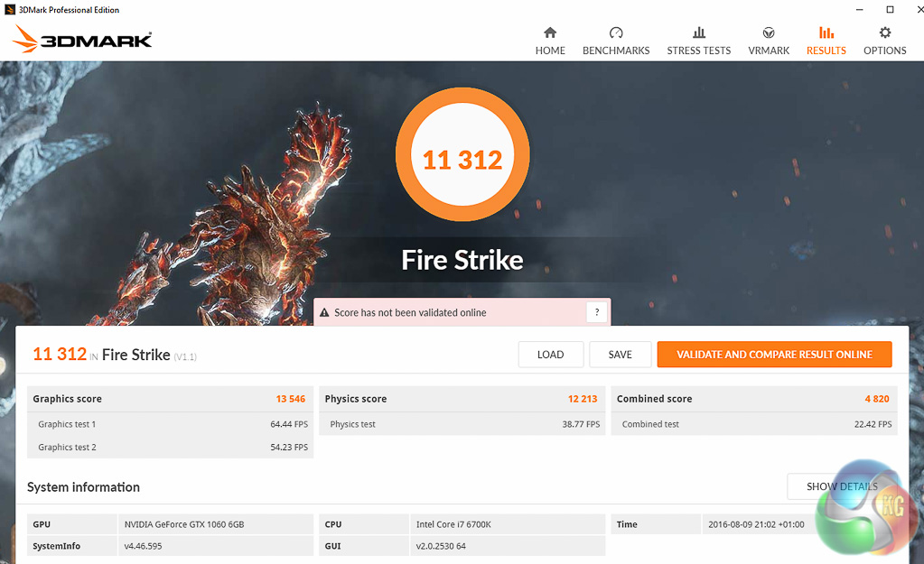The image size is (924, 564).
Task: Click the LOAD button
Action: pyautogui.click(x=550, y=355)
